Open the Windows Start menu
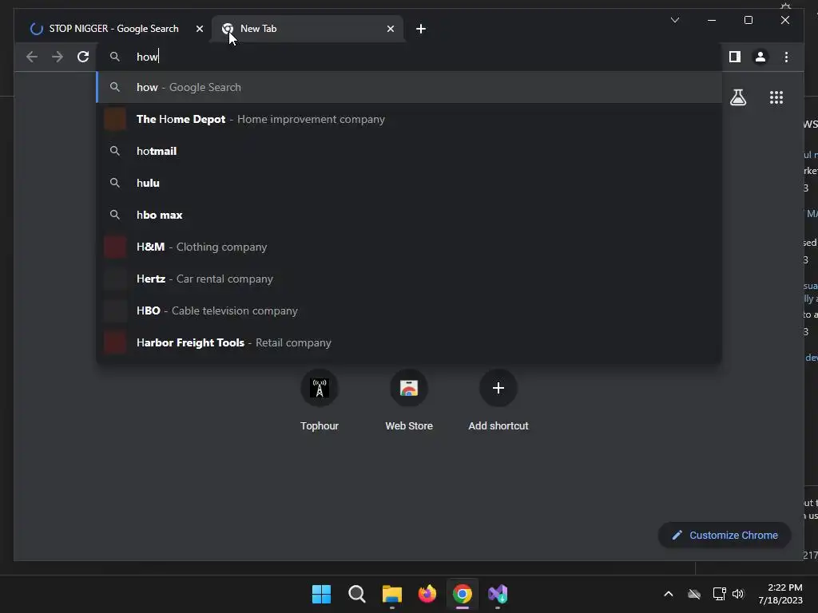Screen dimensions: 818x613 (321, 594)
